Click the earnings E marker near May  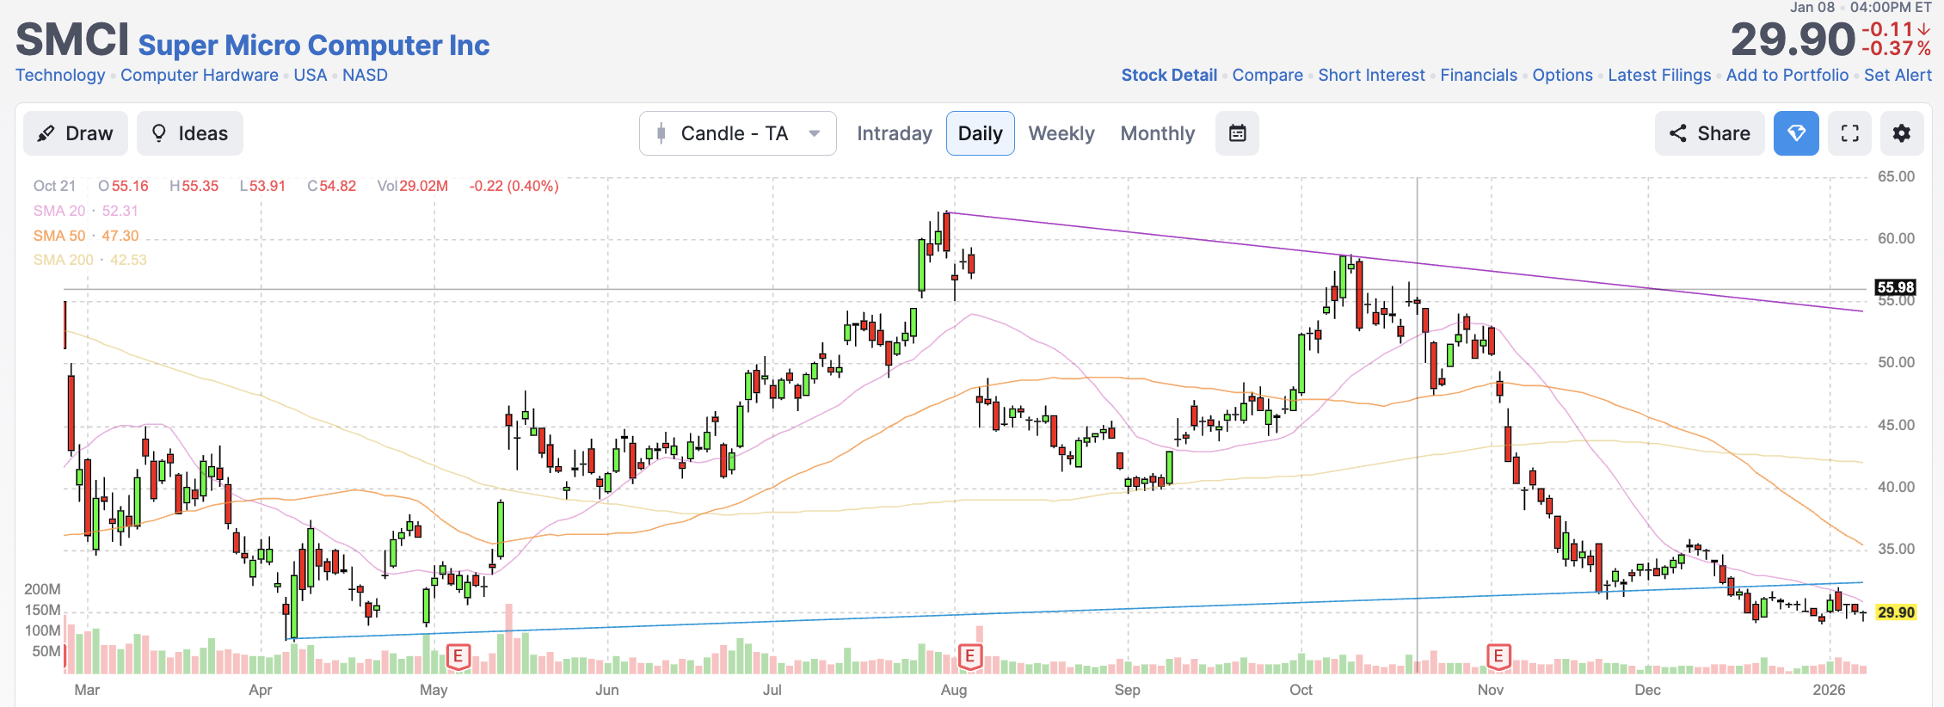[458, 657]
